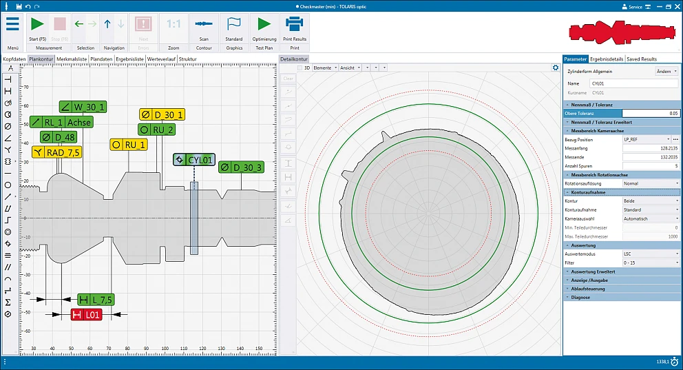
Task: Click the ellipsis button beside LP_REF
Action: [675, 139]
